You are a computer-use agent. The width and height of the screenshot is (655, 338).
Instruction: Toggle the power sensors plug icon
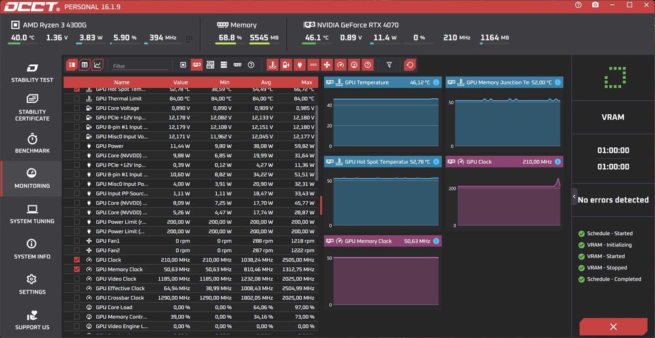(x=300, y=65)
